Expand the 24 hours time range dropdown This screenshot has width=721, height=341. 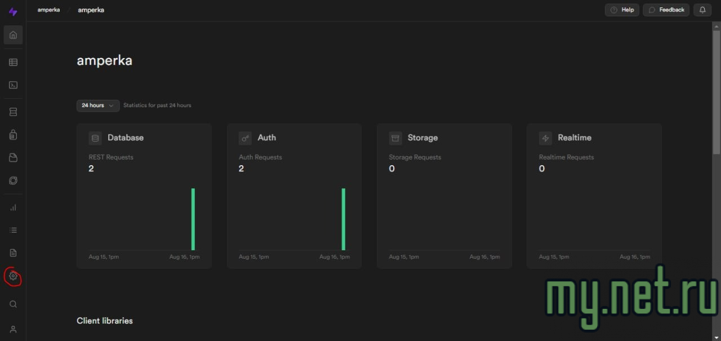click(97, 105)
